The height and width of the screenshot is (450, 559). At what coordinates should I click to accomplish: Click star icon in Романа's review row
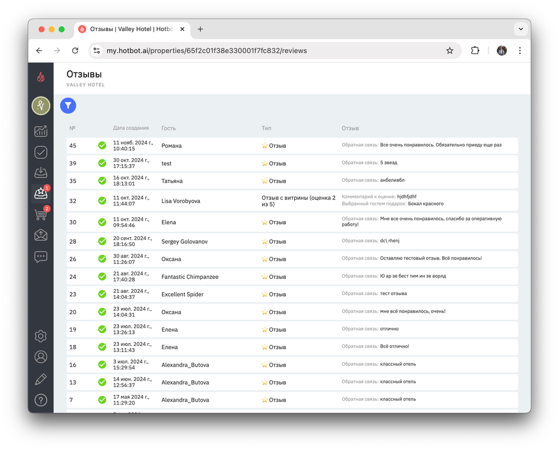click(x=265, y=146)
